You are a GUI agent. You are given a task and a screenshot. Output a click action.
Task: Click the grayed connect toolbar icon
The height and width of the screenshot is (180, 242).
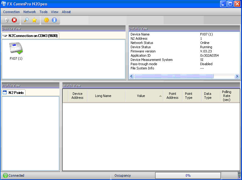(6, 20)
